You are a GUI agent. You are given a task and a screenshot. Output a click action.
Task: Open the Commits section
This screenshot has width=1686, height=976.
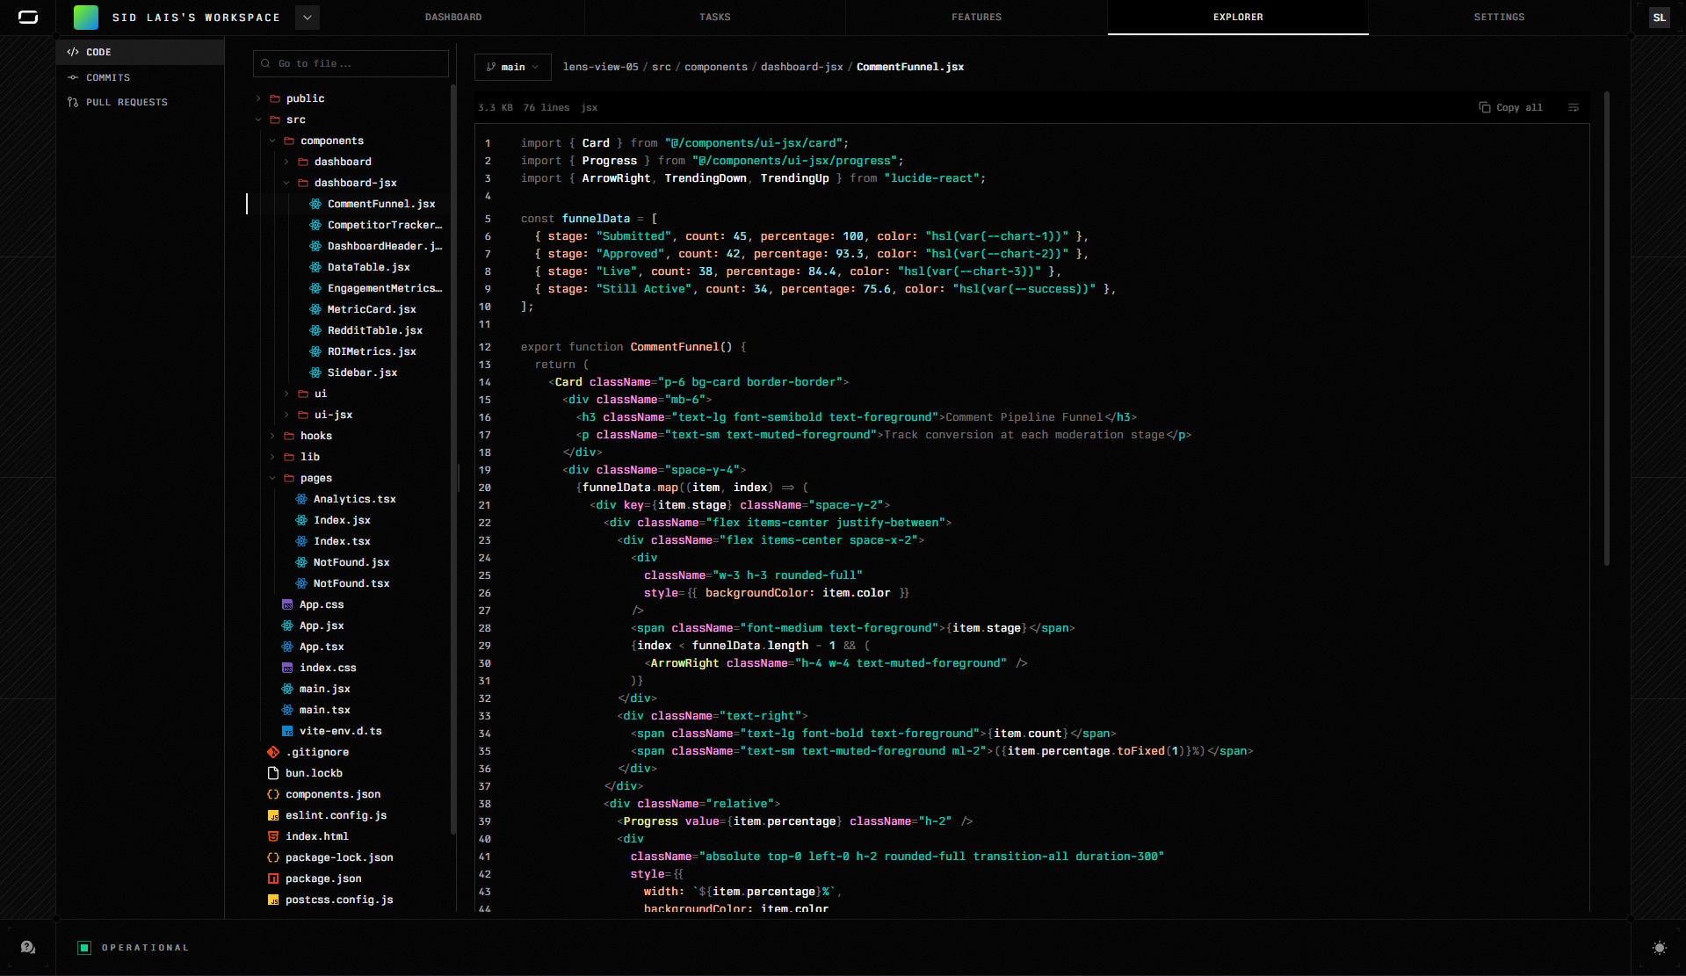click(x=141, y=77)
